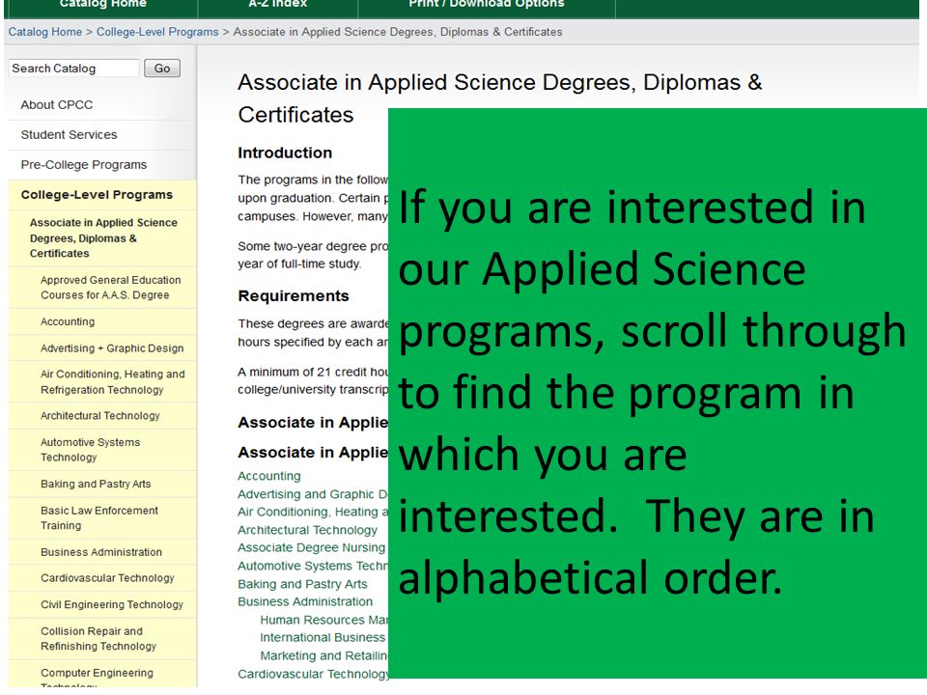Open Architectural Technology in the sidebar
Image resolution: width=927 pixels, height=695 pixels.
(102, 416)
